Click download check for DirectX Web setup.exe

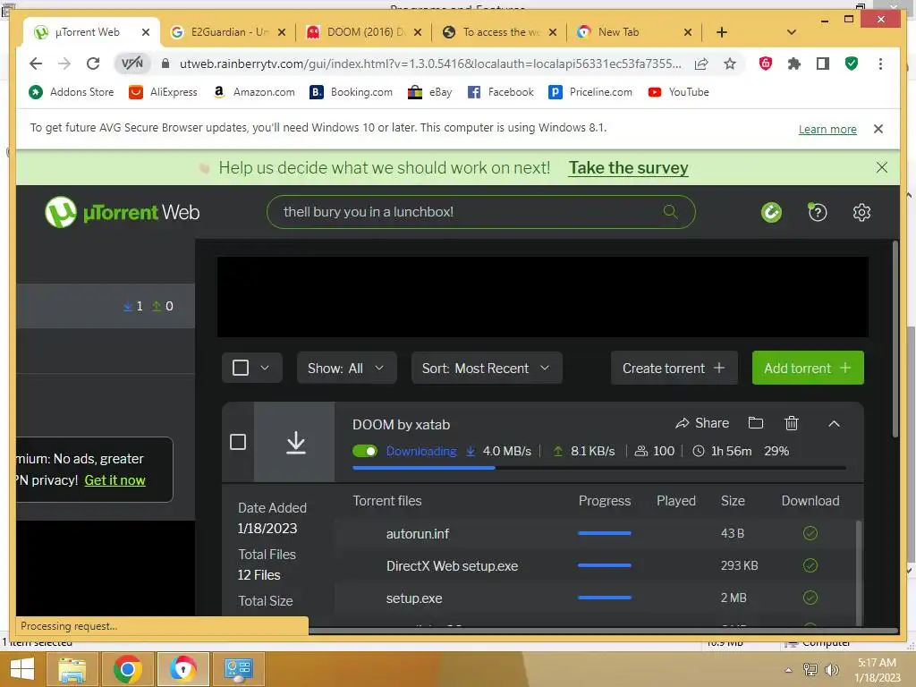(x=810, y=565)
